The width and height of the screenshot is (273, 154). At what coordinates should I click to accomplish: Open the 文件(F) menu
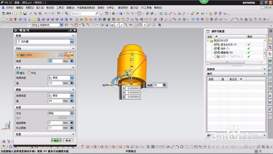(9, 8)
